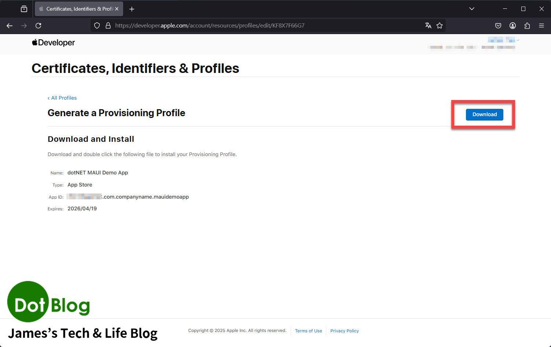
Task: Reload the current page
Action: click(x=38, y=26)
